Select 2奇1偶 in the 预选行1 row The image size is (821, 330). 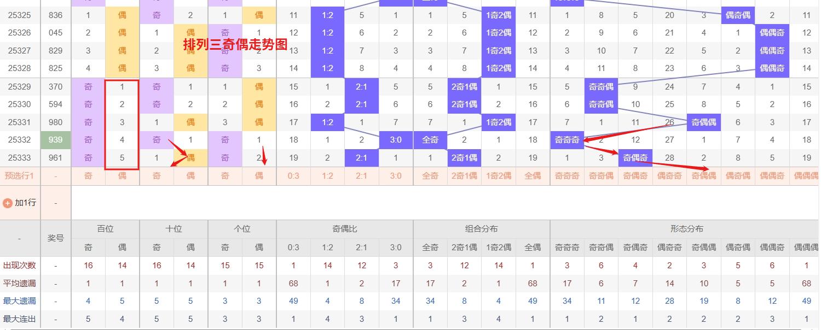click(464, 176)
